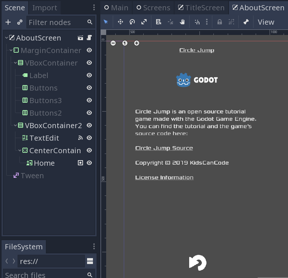Select the AboutScreen scene tab
Viewport: 288px width, 278px height.
(x=258, y=8)
